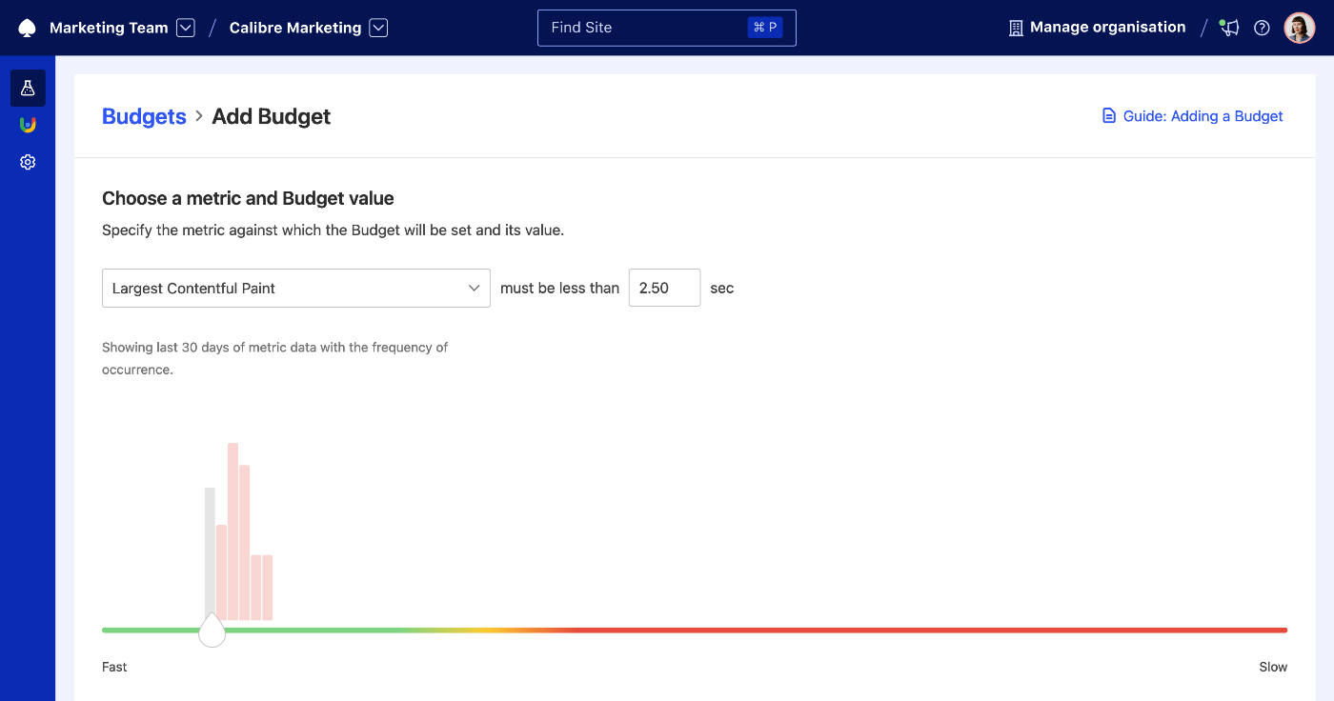Open announcements via the megaphone icon
1334x701 pixels.
[1228, 28]
